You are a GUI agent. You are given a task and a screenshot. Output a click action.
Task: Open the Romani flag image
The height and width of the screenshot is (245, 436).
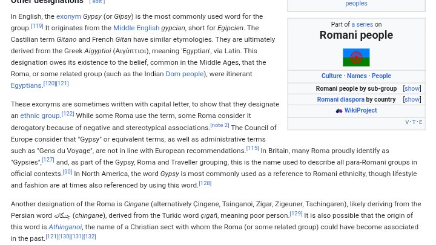pos(356,57)
